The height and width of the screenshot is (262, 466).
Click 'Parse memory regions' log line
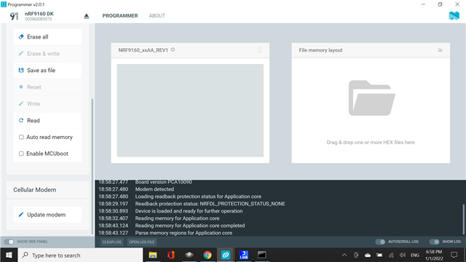click(x=183, y=233)
